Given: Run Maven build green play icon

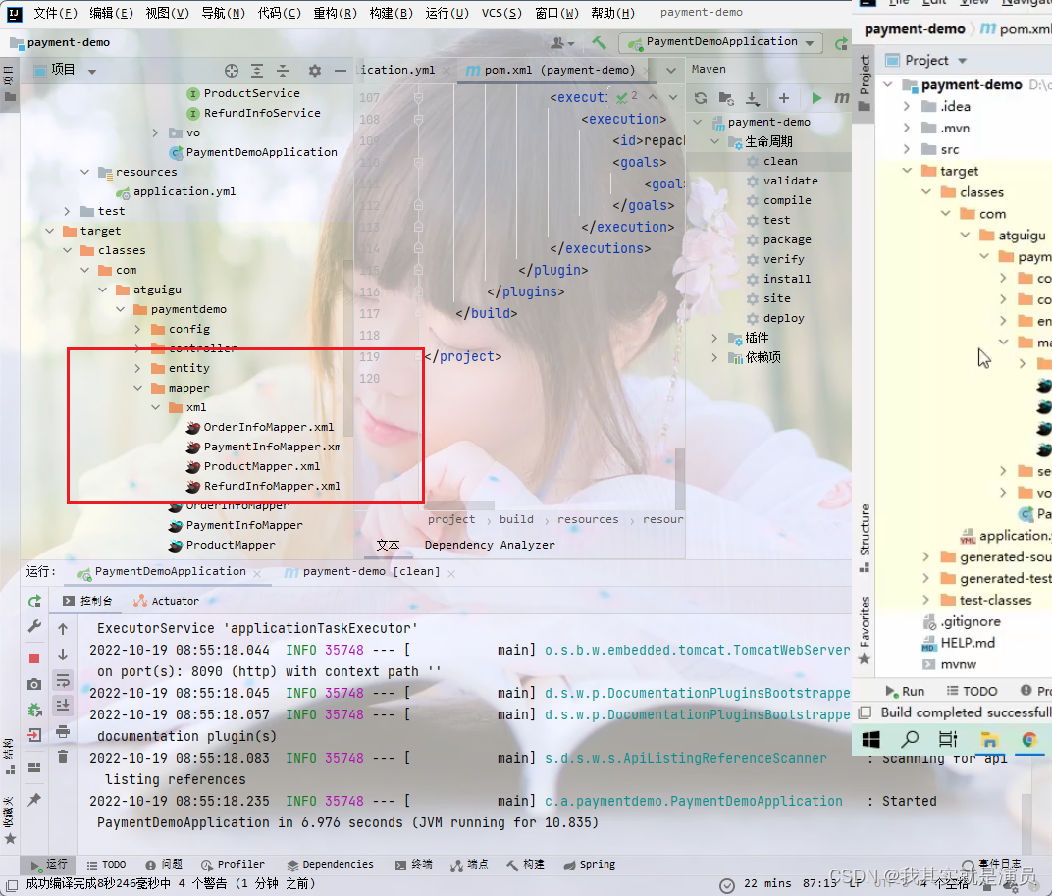Looking at the screenshot, I should click(816, 98).
